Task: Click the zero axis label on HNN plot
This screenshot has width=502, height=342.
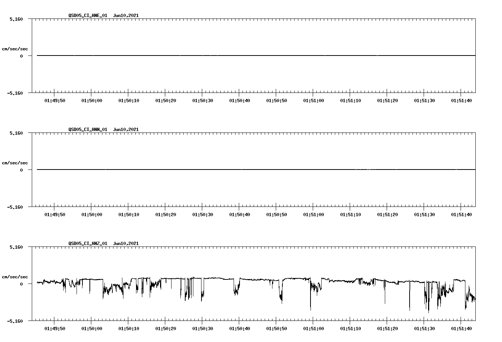Action: (21, 170)
